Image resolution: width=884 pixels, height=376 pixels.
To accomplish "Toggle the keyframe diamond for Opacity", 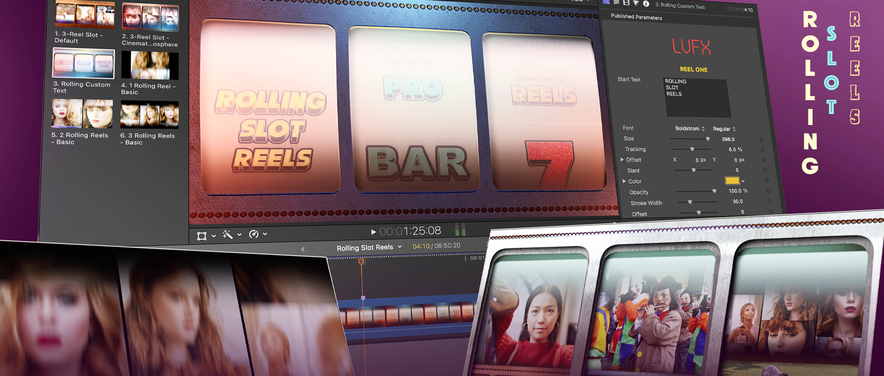I will (x=768, y=191).
